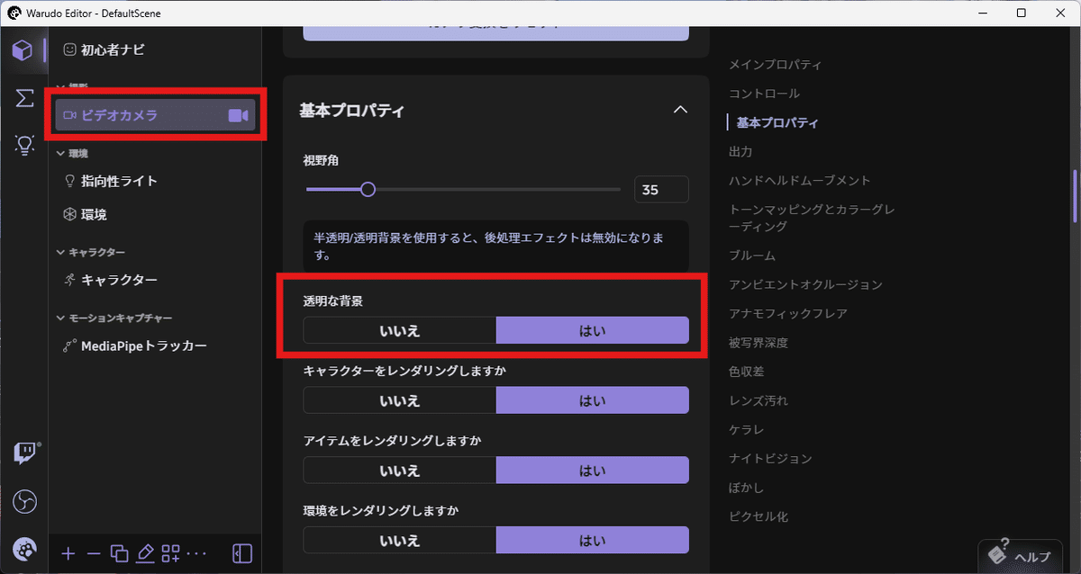1081x574 pixels.
Task: Set アイテムをレンダリングしますか to いいえ
Action: (x=399, y=470)
